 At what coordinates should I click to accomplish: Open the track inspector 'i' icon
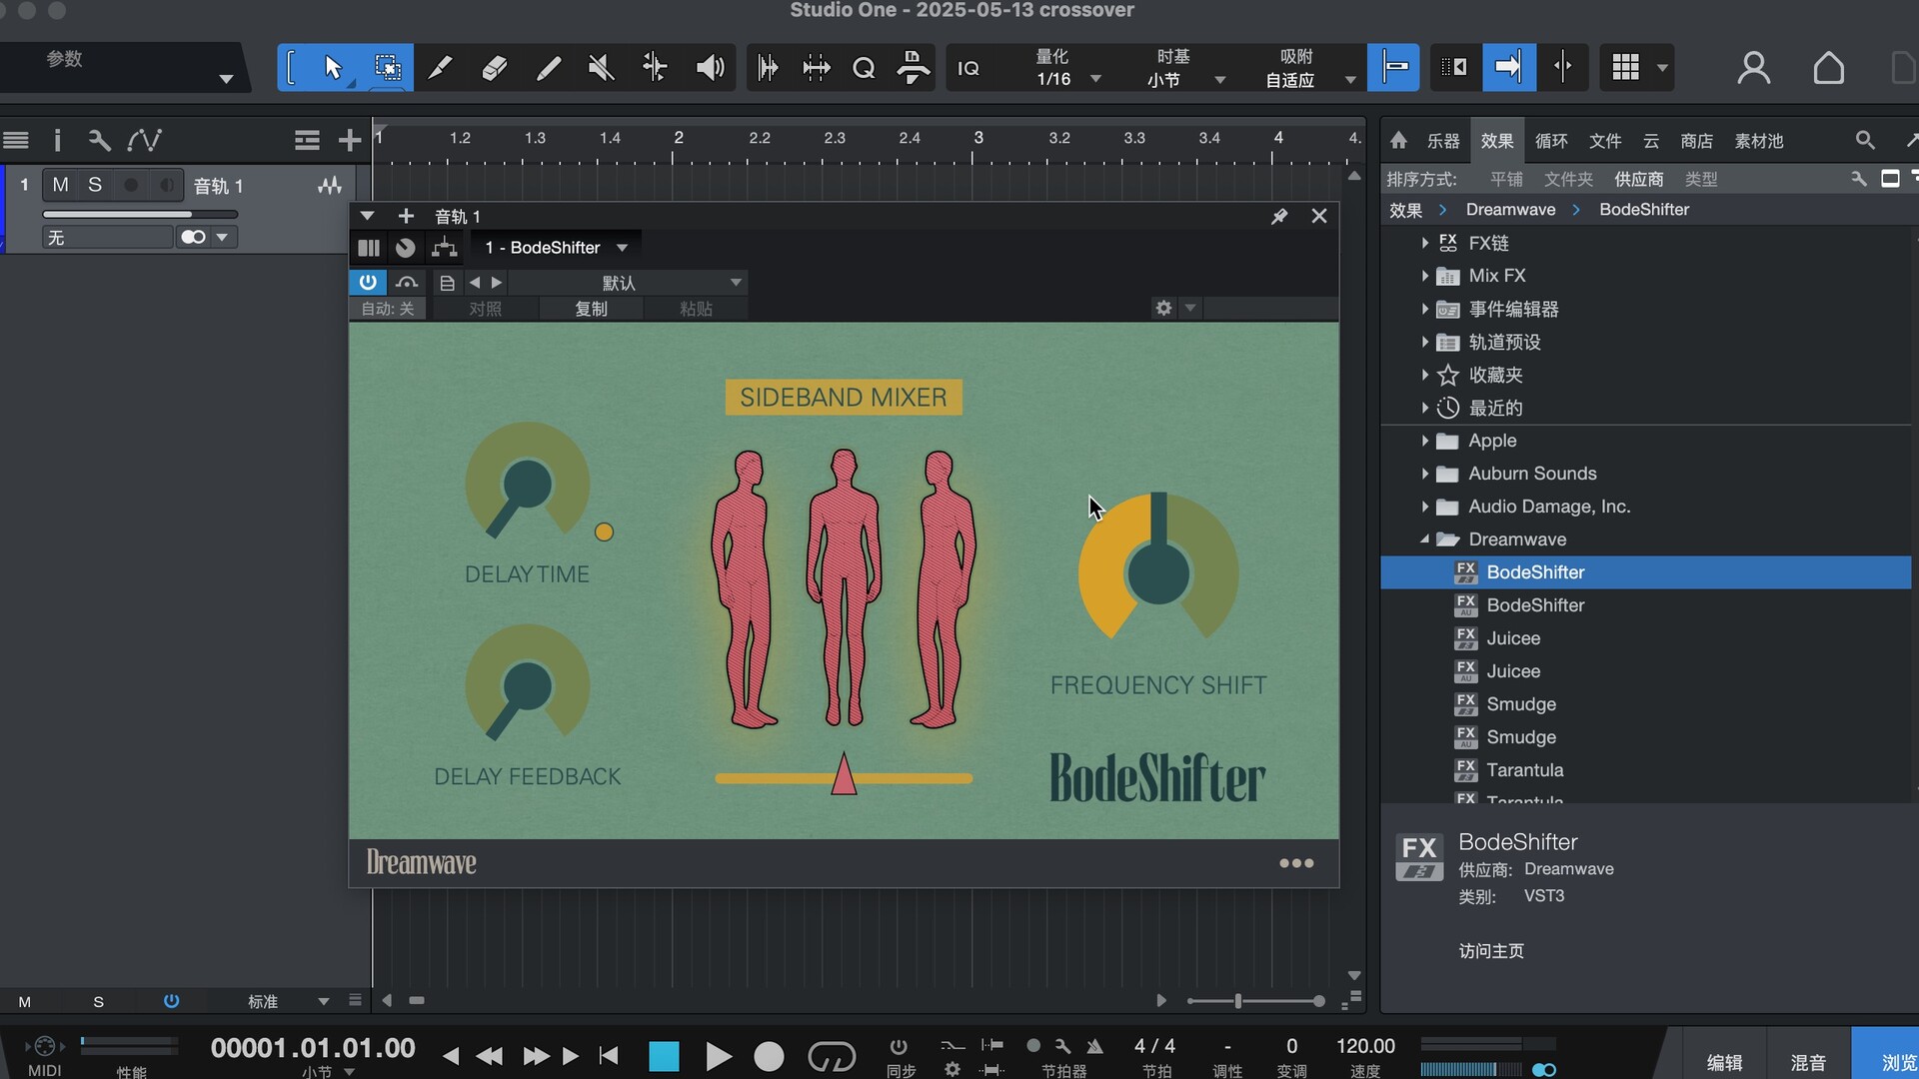57,140
